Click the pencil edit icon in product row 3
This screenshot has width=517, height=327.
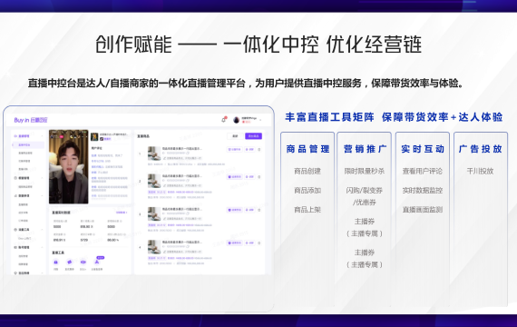tap(164, 218)
